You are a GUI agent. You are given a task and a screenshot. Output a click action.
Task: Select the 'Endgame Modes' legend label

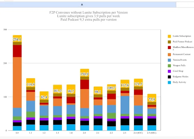[181, 77]
